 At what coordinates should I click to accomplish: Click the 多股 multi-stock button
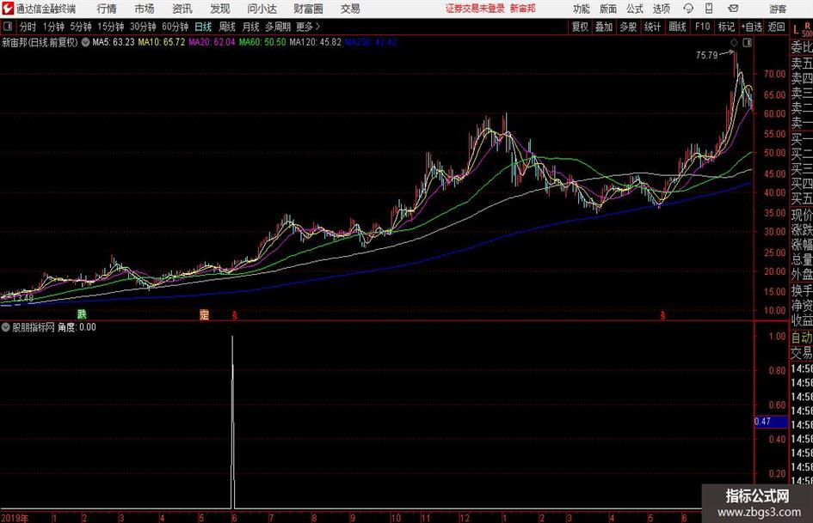(x=628, y=27)
